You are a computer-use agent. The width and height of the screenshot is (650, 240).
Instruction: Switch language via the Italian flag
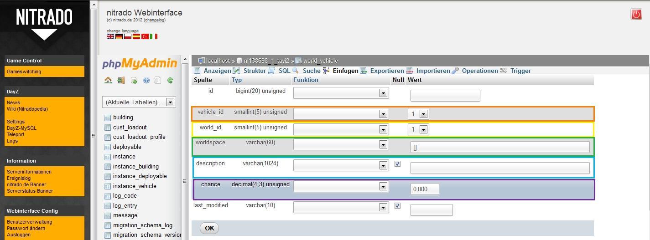(154, 36)
